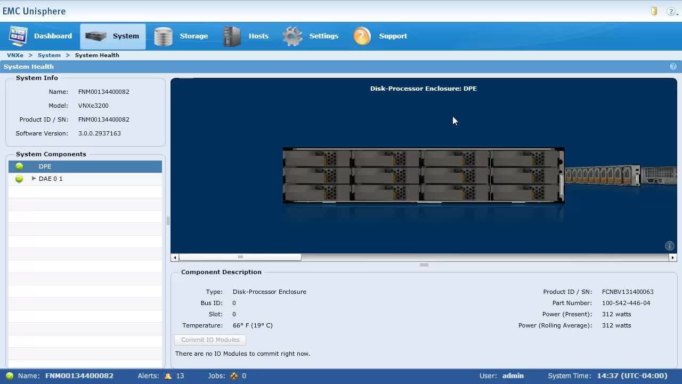Image resolution: width=682 pixels, height=384 pixels.
Task: Click serial number FCNBV131400063
Action: (628, 292)
